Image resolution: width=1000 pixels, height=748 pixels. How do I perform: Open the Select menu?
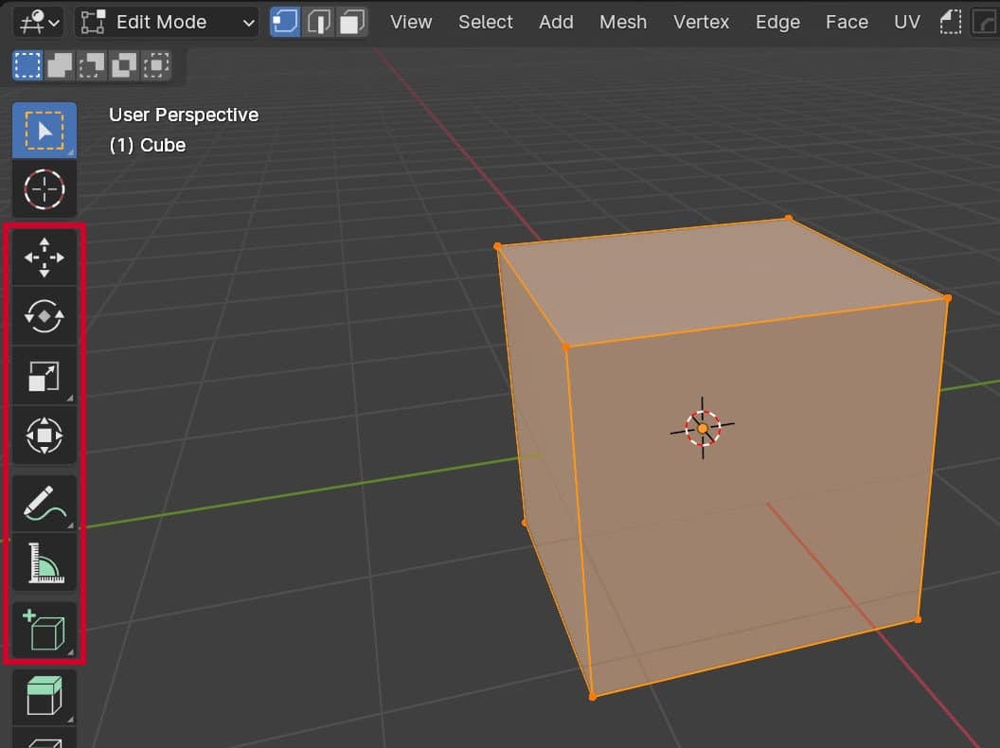point(485,21)
